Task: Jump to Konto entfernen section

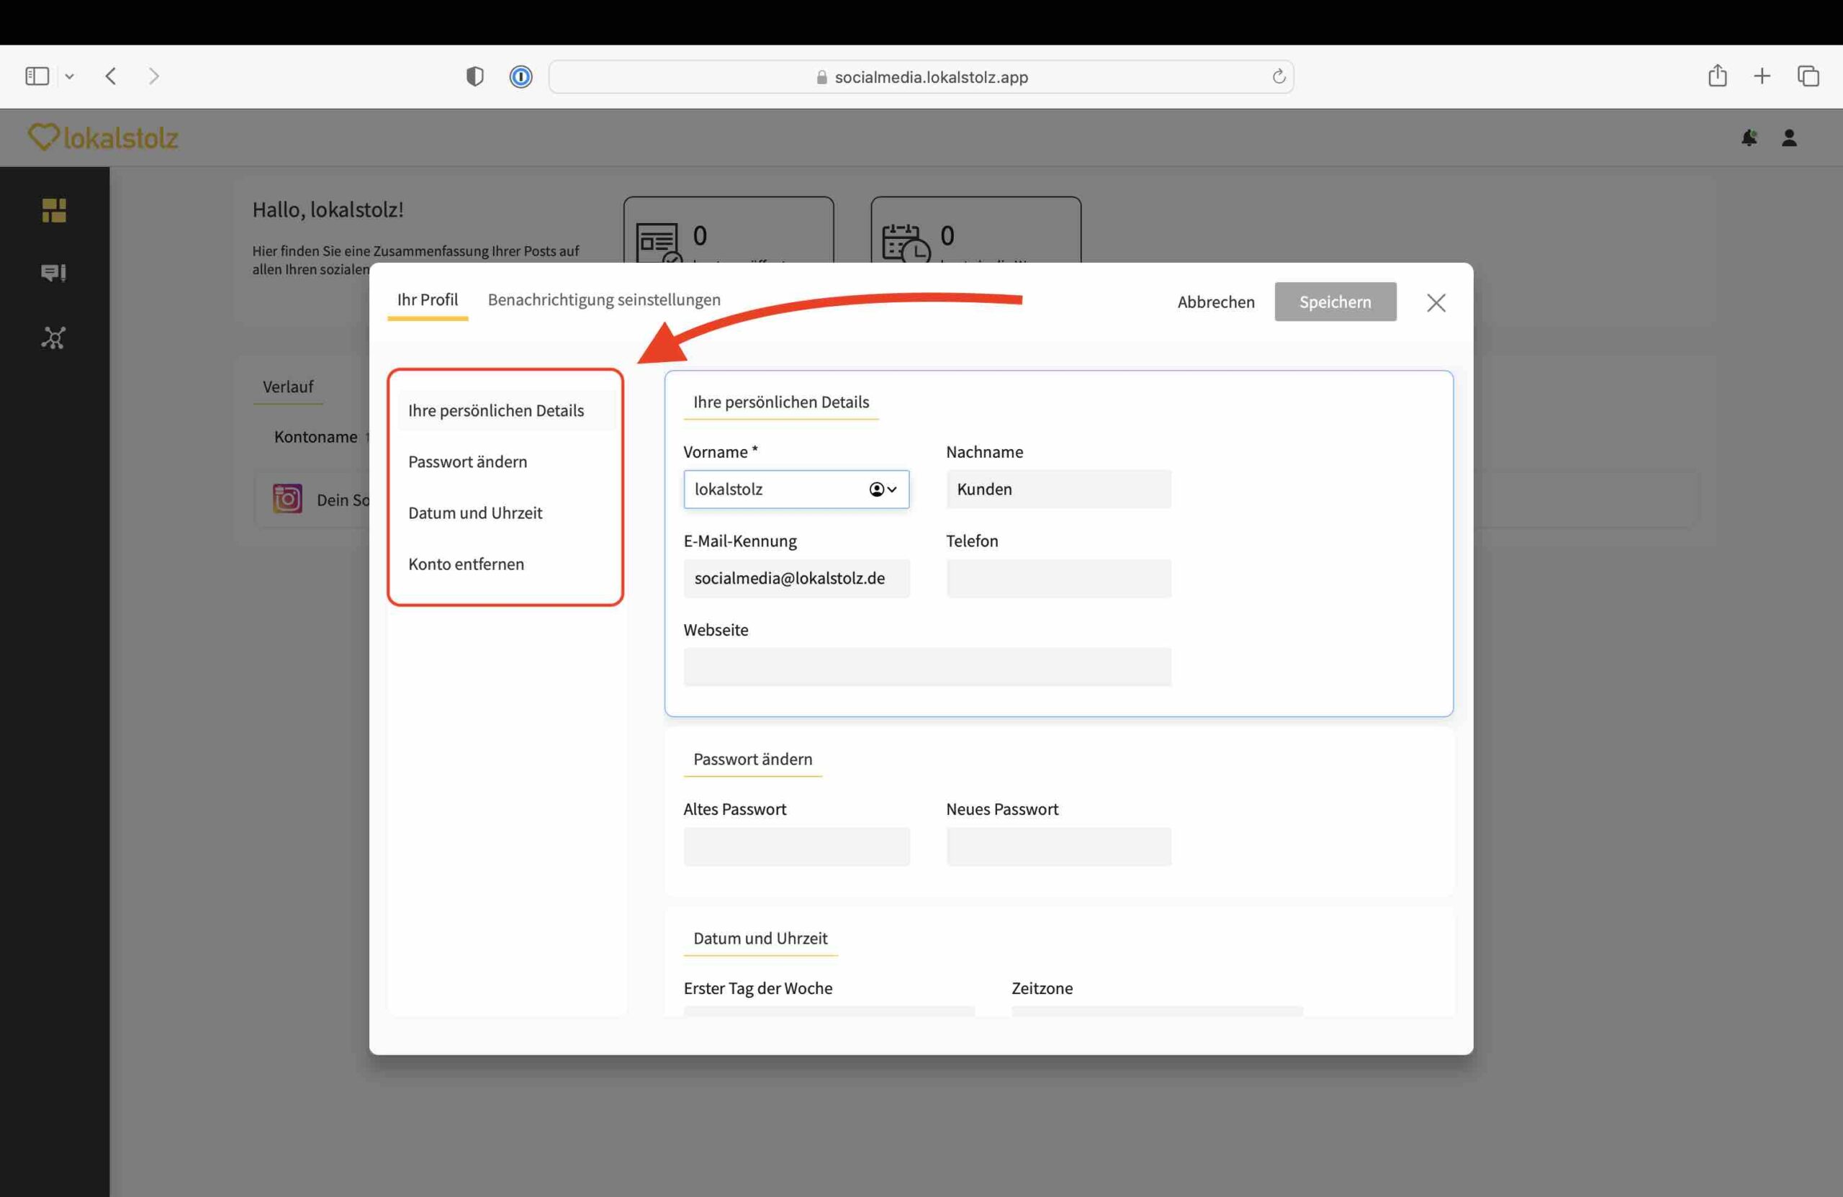Action: coord(467,564)
